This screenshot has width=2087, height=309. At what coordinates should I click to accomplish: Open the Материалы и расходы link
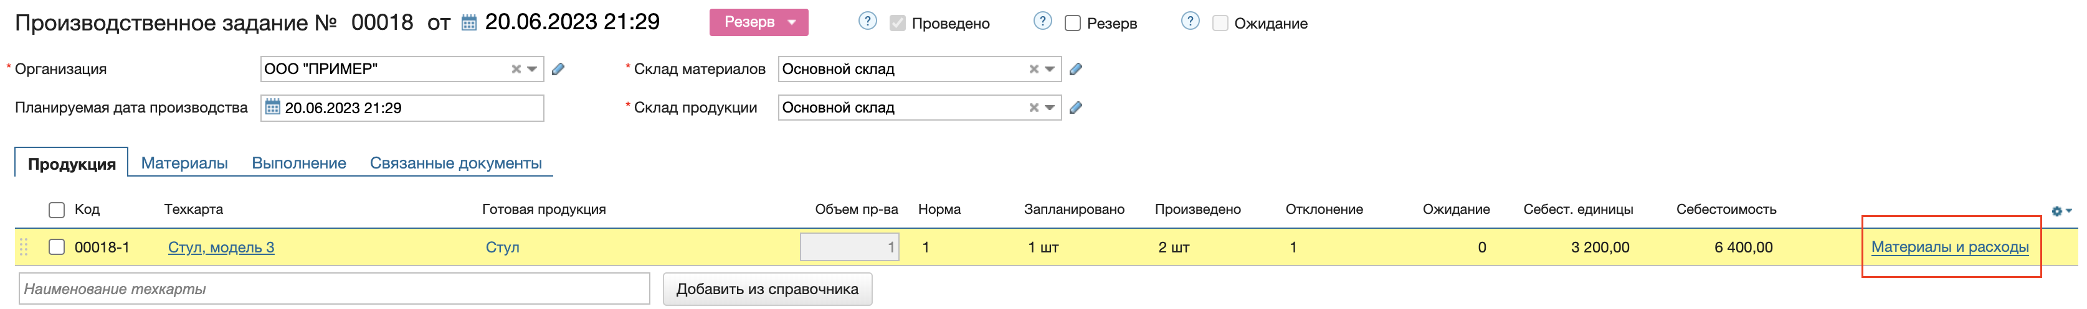pos(1949,247)
